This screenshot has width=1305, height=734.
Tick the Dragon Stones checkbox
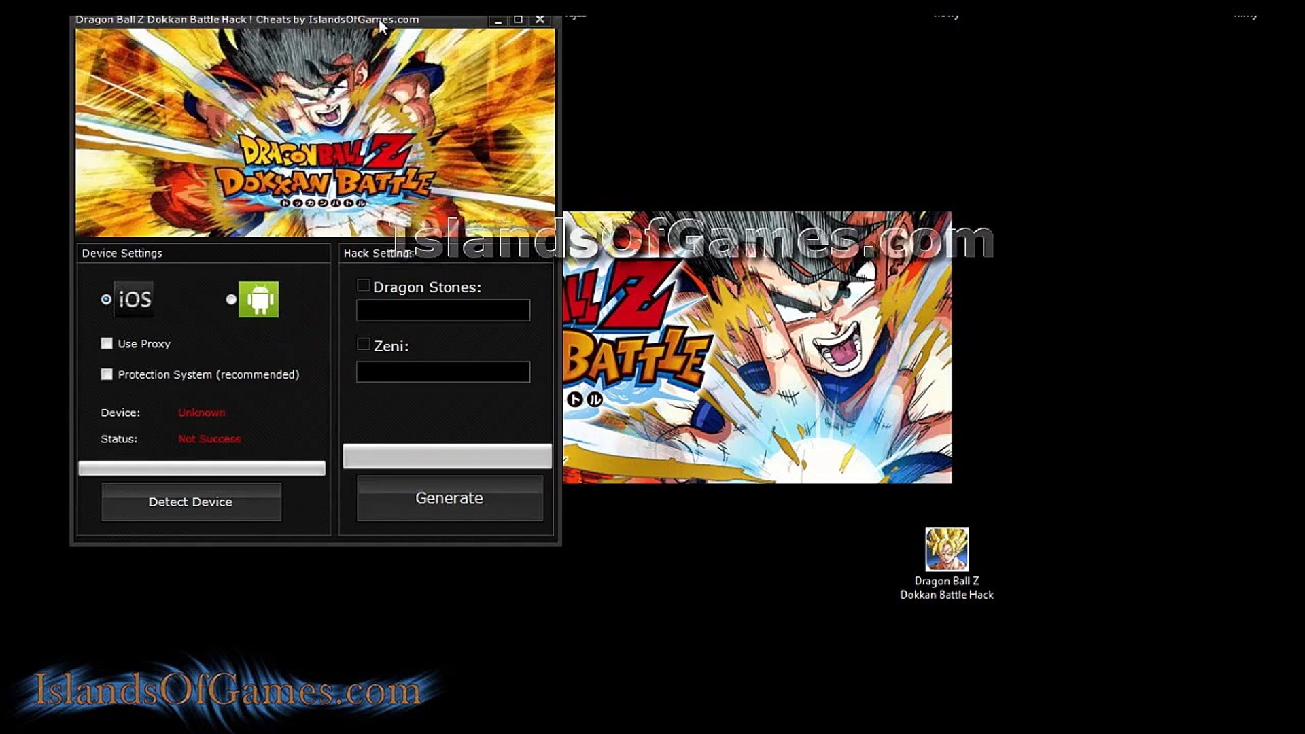pos(364,285)
